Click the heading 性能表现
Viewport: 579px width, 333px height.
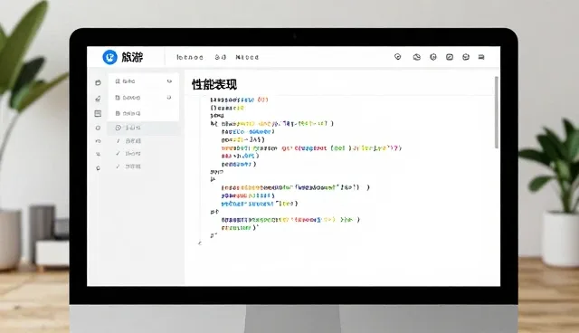pyautogui.click(x=214, y=84)
